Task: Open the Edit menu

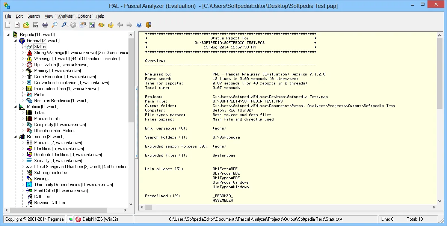Action: pyautogui.click(x=19, y=16)
